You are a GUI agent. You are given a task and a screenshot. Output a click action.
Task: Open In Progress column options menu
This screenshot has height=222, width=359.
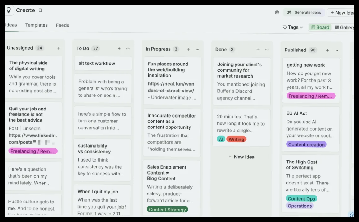point(197,49)
